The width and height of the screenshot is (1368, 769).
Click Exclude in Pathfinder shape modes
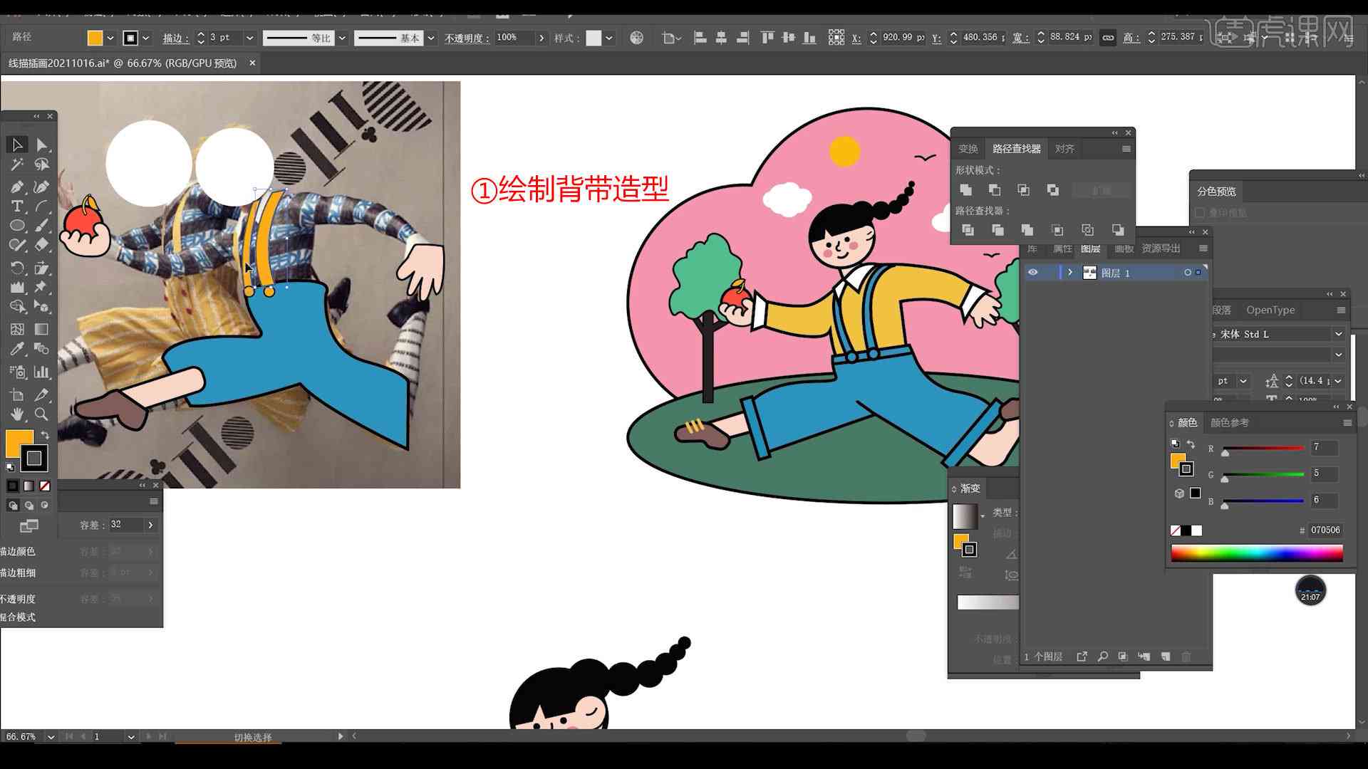1053,190
